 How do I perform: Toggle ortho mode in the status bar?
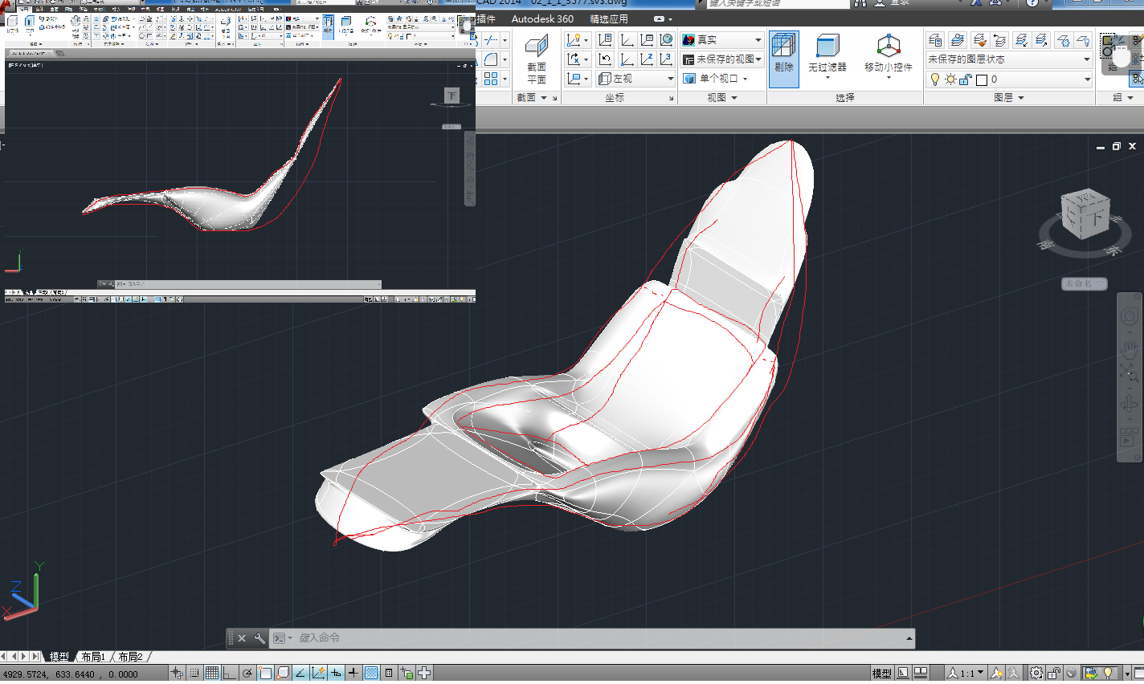click(x=230, y=673)
